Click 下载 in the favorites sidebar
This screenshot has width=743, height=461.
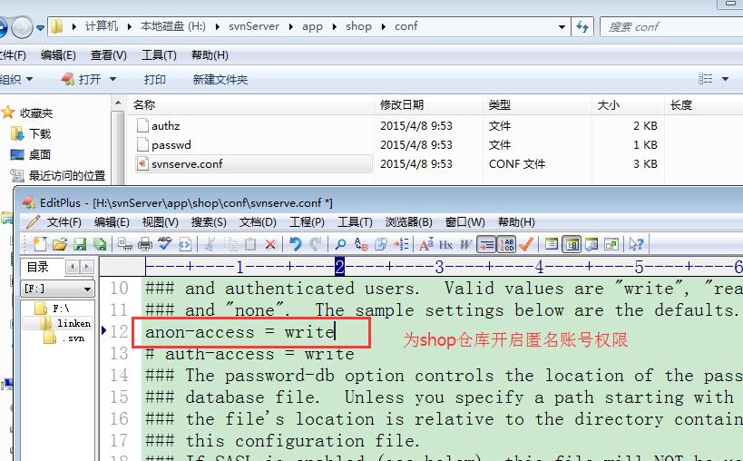[40, 133]
